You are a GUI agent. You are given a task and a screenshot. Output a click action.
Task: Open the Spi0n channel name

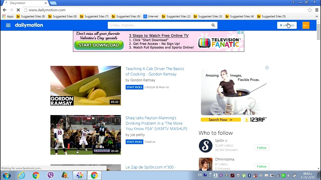point(219,141)
